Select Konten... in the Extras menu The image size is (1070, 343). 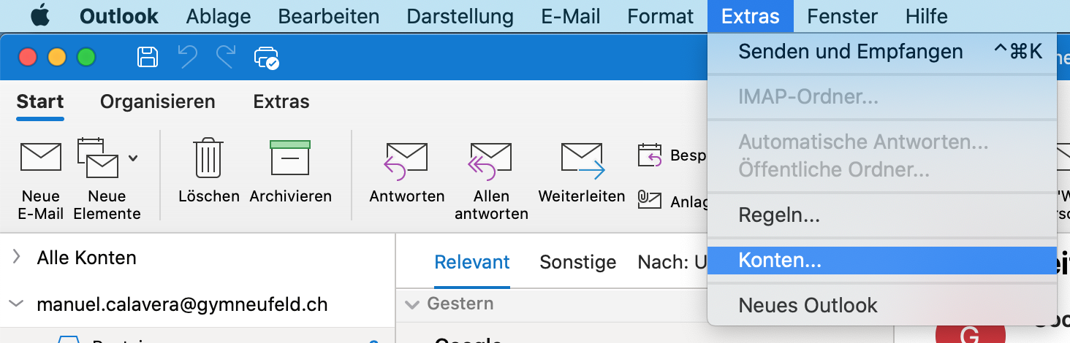click(780, 261)
